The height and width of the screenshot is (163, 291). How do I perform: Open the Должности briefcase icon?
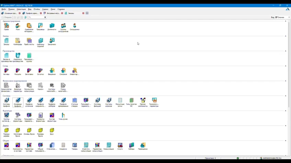coord(52,27)
